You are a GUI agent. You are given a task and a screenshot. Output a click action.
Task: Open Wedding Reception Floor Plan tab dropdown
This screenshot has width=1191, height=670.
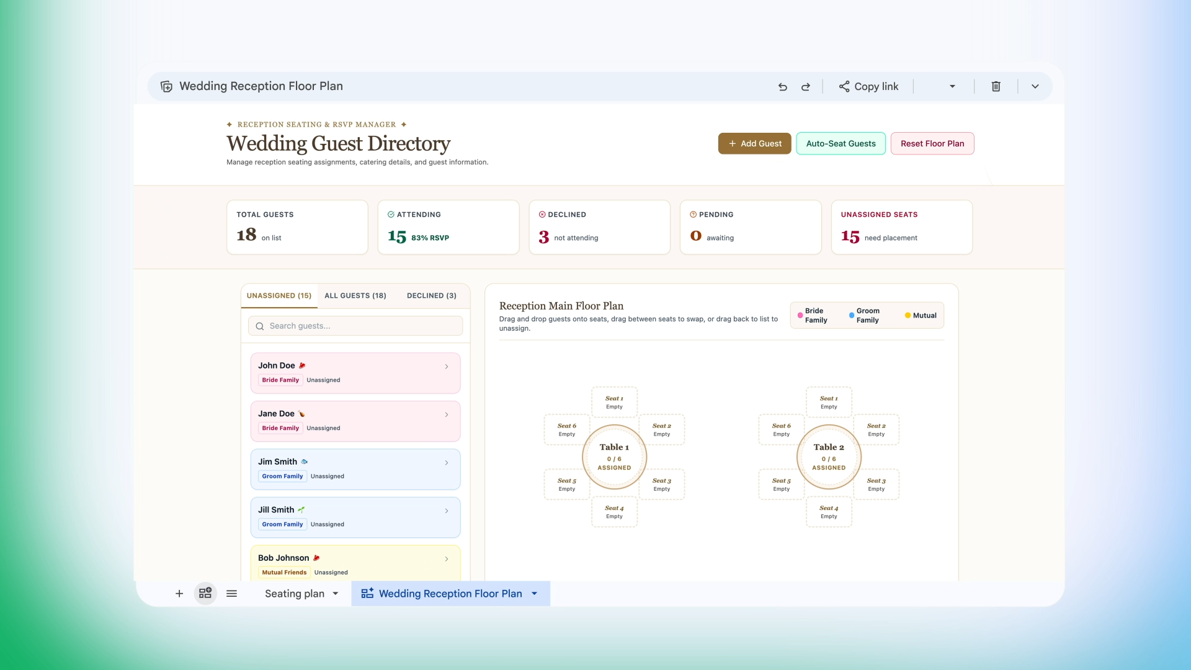click(534, 594)
